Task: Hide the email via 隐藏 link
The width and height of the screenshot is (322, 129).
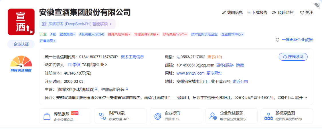Action: [240, 65]
